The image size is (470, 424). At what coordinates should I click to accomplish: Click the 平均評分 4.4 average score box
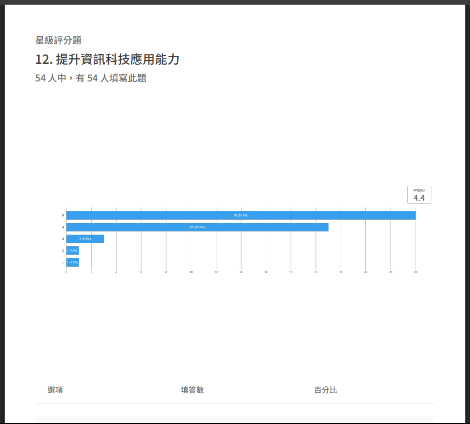click(419, 195)
